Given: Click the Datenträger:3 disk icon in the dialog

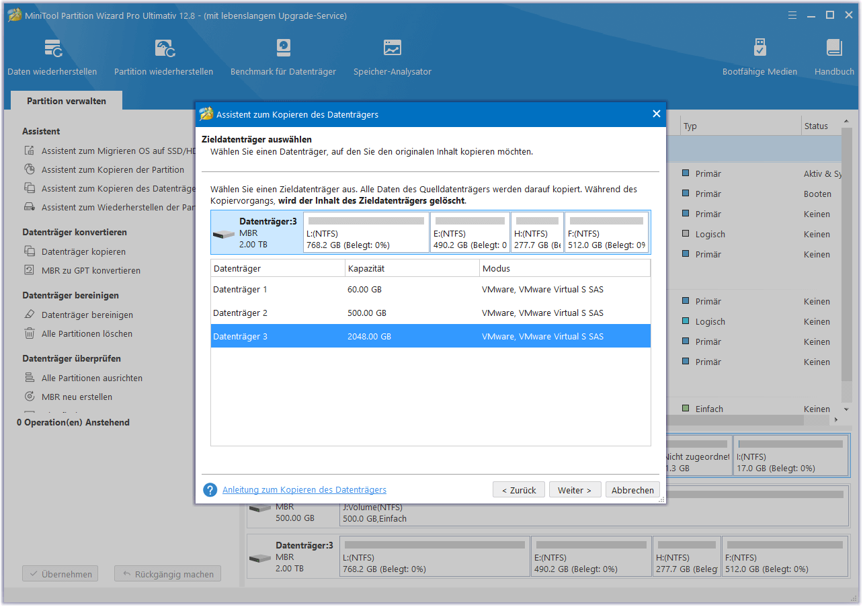Looking at the screenshot, I should [224, 235].
